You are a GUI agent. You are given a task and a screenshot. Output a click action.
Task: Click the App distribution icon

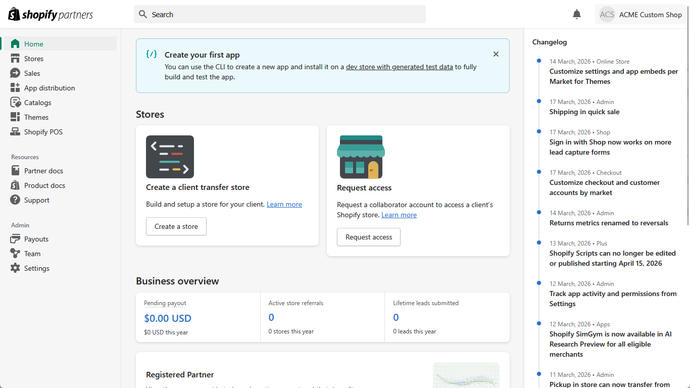click(15, 88)
